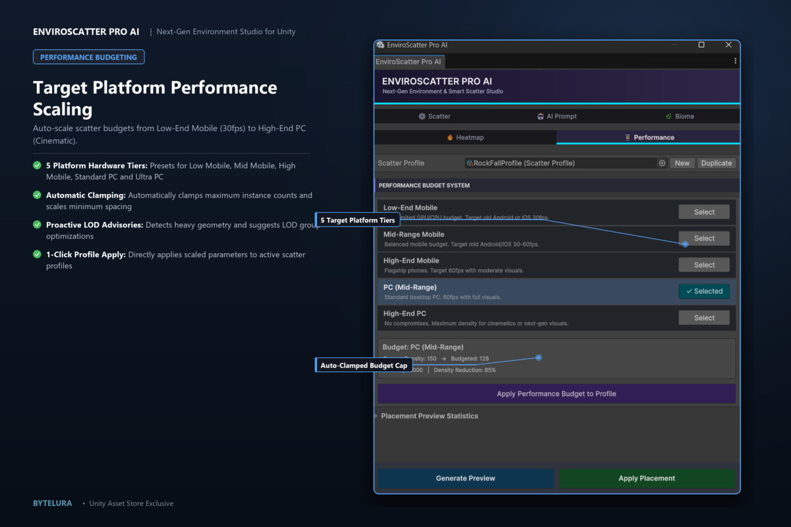Click the 'Budgeted: 128' value
The width and height of the screenshot is (791, 527).
point(470,358)
